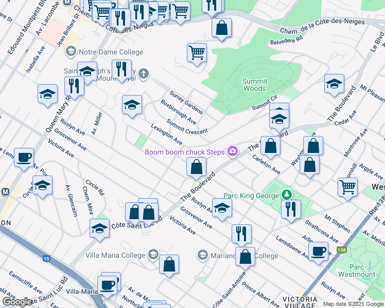The width and height of the screenshot is (385, 308).
Task: Click the coffee cup marker near Villa-Maria
Action: [x=108, y=284]
